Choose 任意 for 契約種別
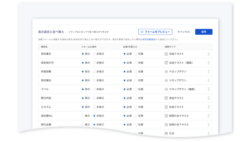Image resolution: width=252 pixels, height=142 pixels. pyautogui.click(x=136, y=80)
